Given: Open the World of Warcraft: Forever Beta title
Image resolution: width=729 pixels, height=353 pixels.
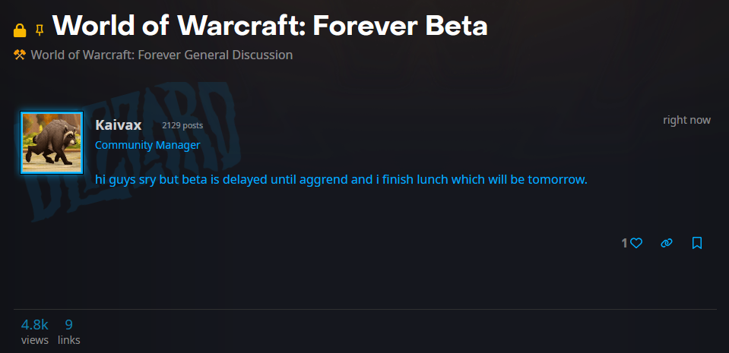Looking at the screenshot, I should click(270, 27).
